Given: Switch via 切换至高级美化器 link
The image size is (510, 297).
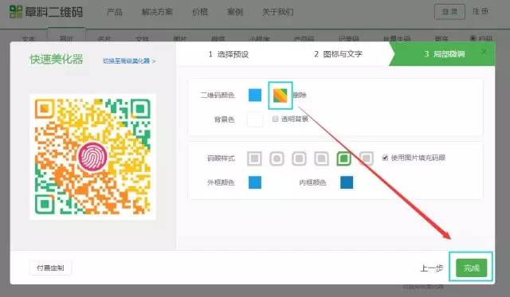Looking at the screenshot, I should (129, 61).
